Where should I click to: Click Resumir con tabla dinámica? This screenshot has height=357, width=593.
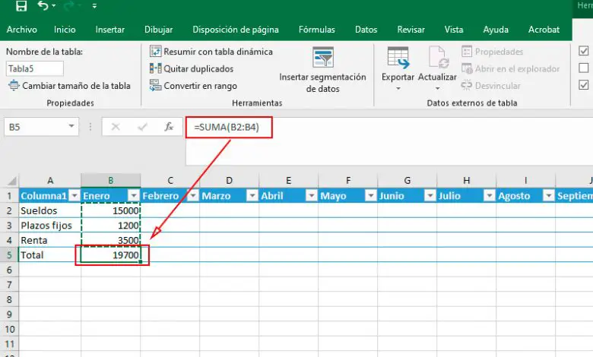[211, 52]
